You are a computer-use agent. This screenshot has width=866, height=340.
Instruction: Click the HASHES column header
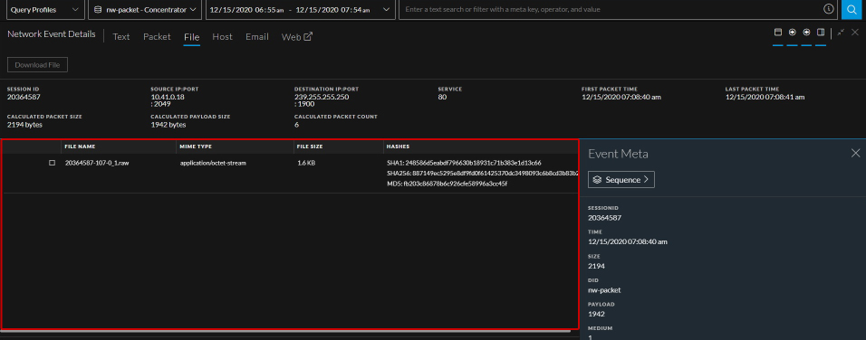pyautogui.click(x=399, y=146)
